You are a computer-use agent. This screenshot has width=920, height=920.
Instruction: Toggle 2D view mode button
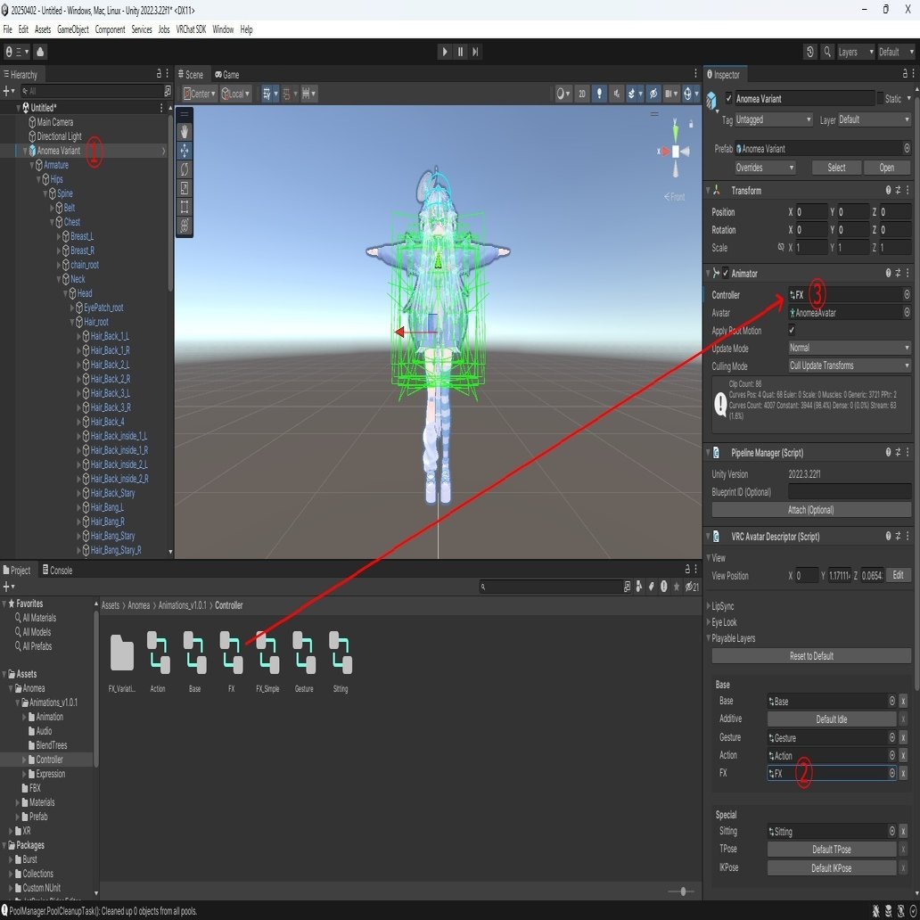tap(581, 94)
